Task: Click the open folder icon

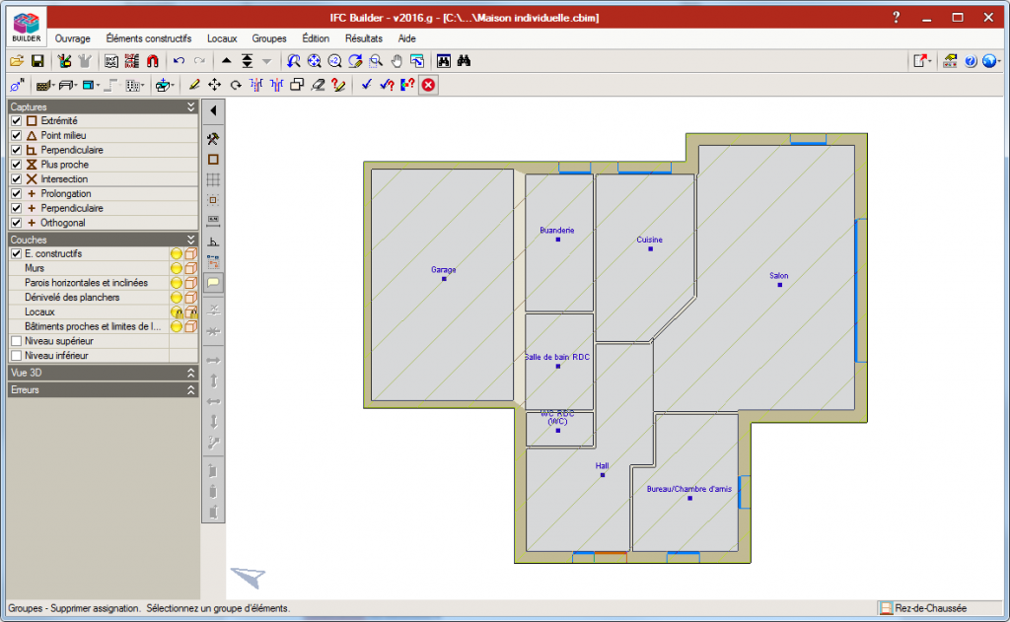Action: click(17, 61)
